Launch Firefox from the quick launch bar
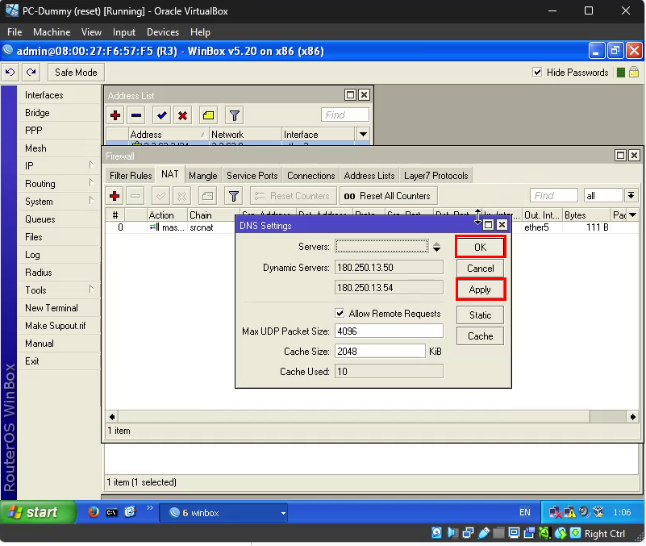Viewport: 646px width, 546px height. pyautogui.click(x=94, y=512)
